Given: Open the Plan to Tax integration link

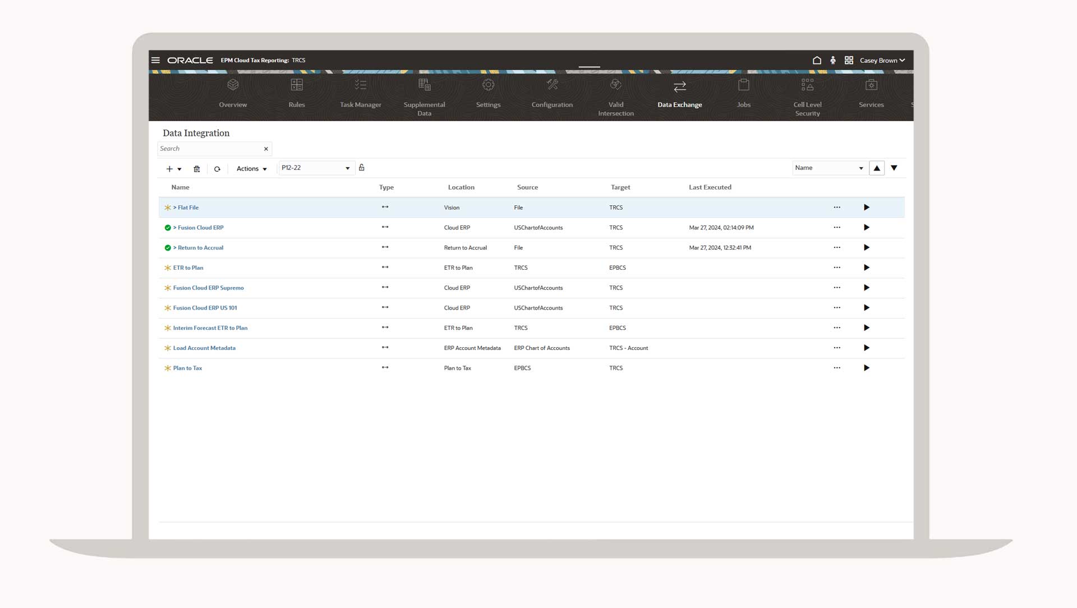Looking at the screenshot, I should point(187,369).
